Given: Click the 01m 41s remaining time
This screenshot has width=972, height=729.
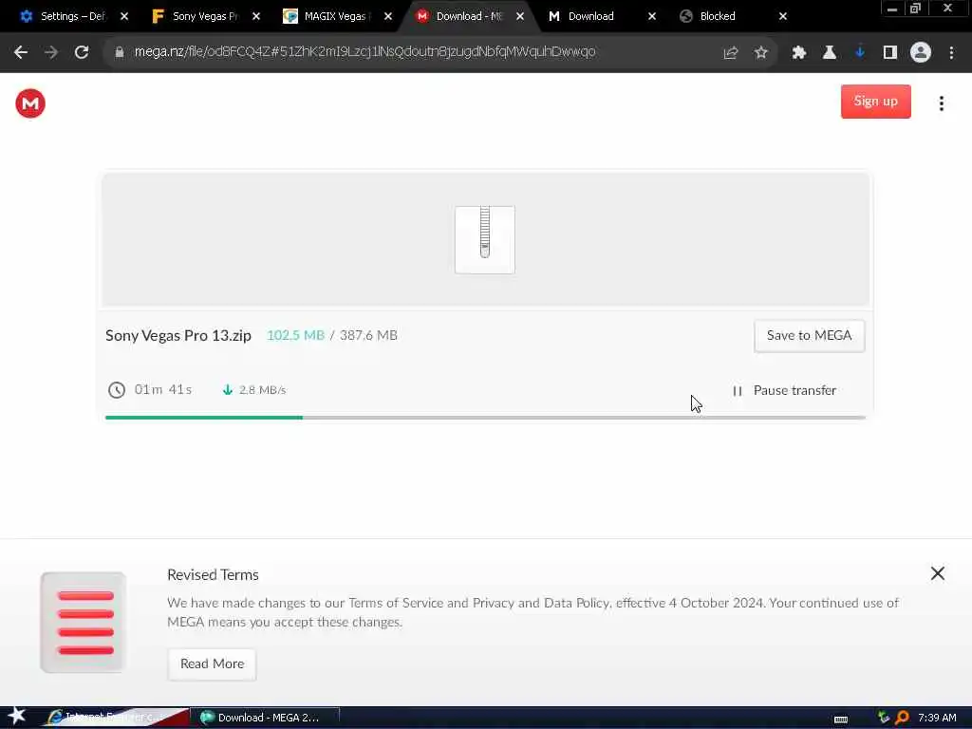Looking at the screenshot, I should tap(163, 390).
